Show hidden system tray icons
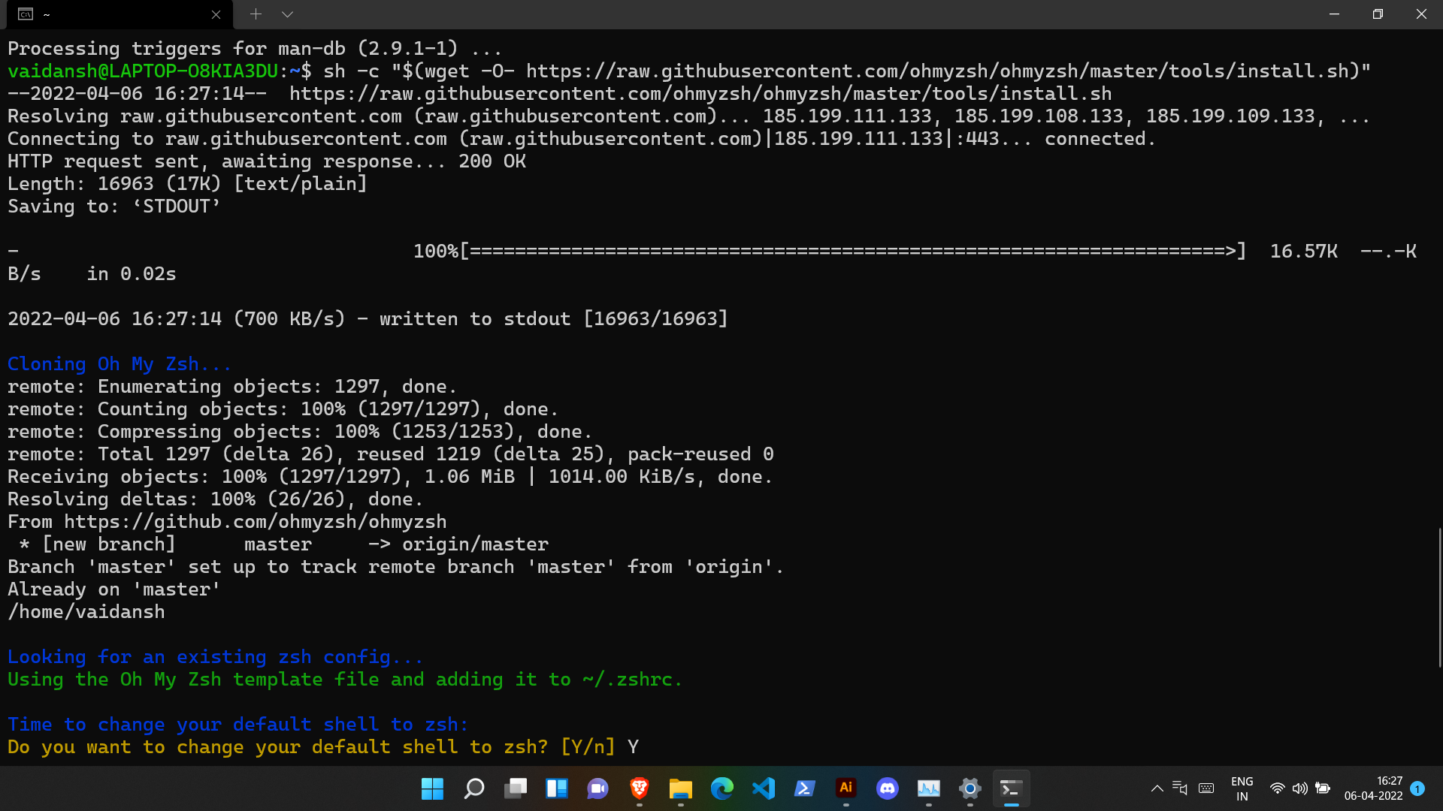 pyautogui.click(x=1157, y=788)
